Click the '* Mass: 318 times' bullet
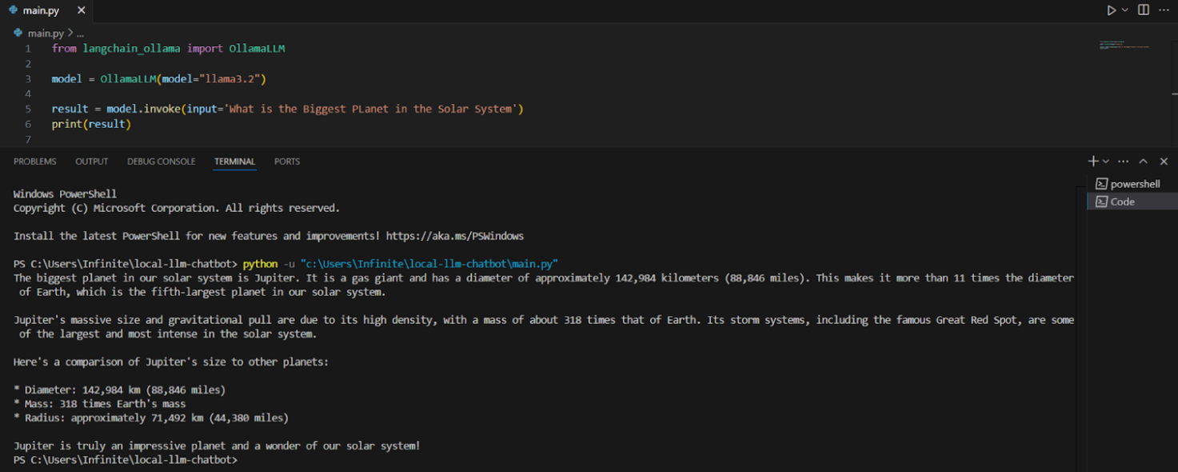Viewport: 1178px width, 472px height. point(100,404)
